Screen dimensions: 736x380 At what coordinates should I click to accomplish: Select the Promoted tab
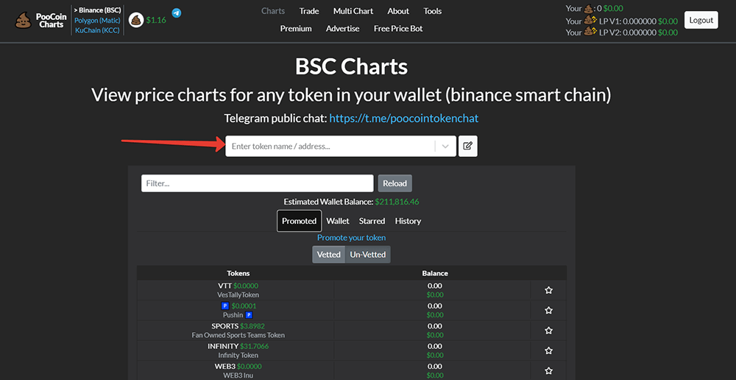299,221
